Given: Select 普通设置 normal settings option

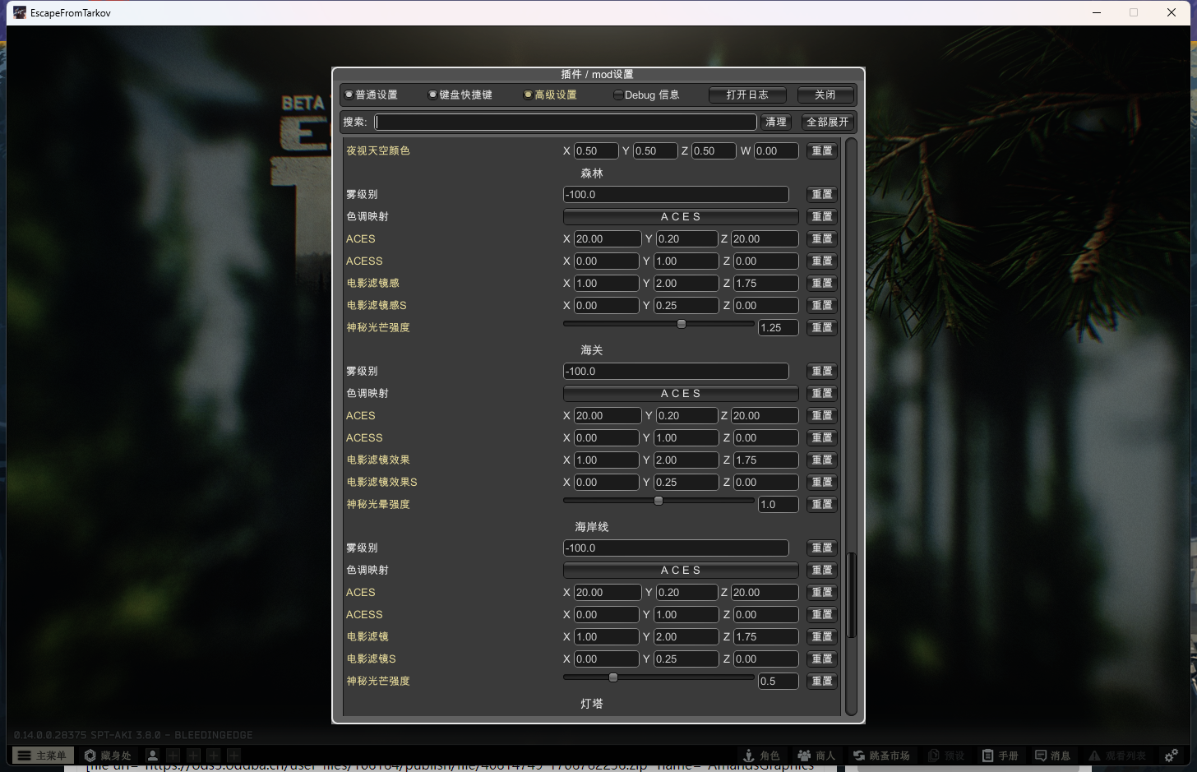Looking at the screenshot, I should [x=371, y=95].
